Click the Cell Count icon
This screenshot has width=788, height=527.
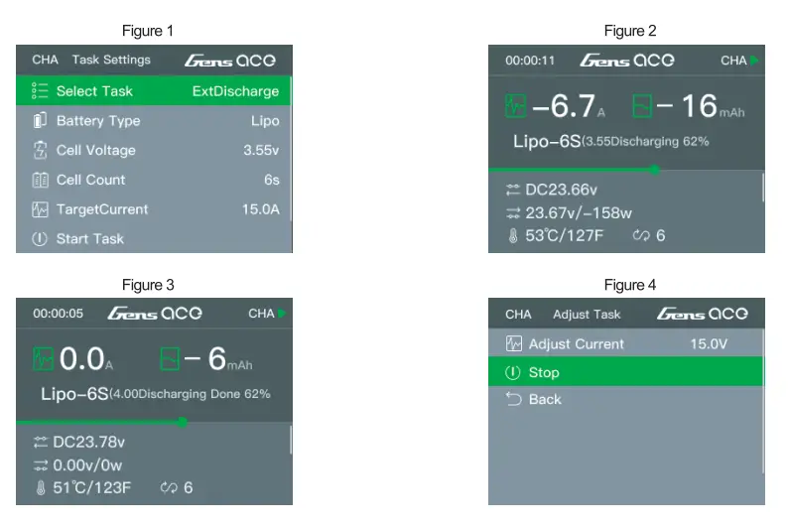pyautogui.click(x=41, y=180)
